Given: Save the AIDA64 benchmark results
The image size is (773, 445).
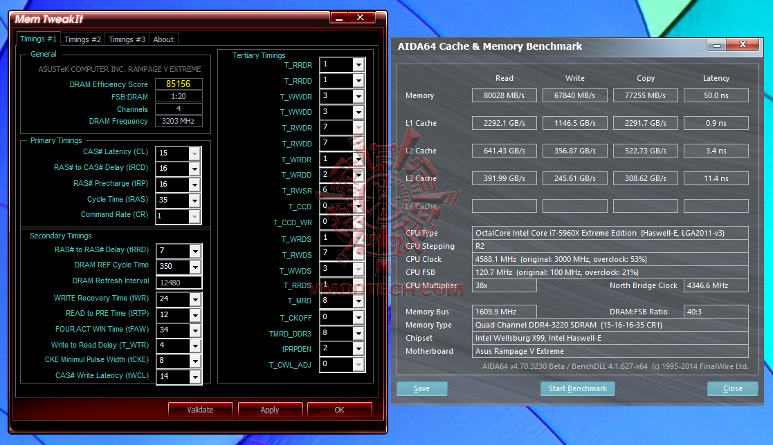Looking at the screenshot, I should click(421, 388).
